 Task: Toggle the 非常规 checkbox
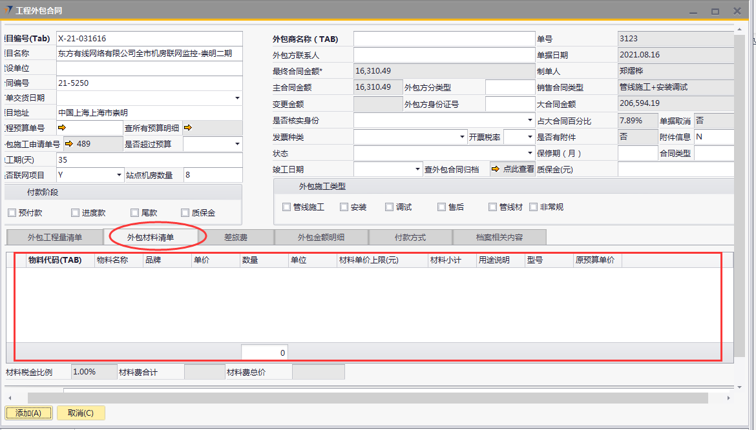533,207
